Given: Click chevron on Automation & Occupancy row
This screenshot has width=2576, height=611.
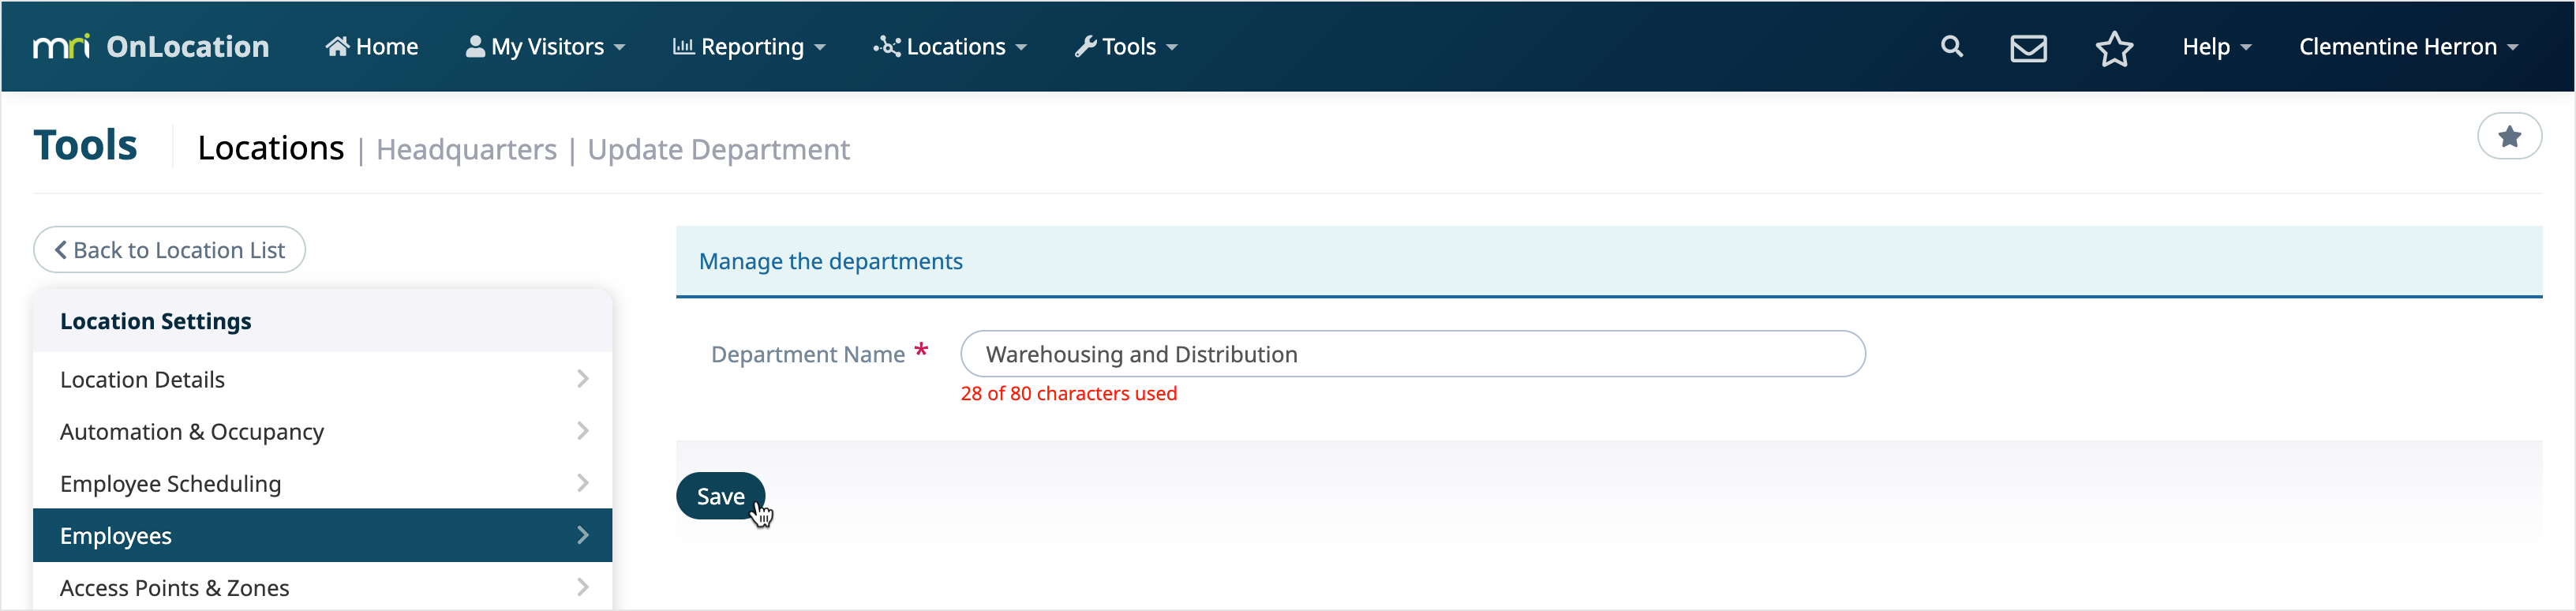Looking at the screenshot, I should click(582, 431).
